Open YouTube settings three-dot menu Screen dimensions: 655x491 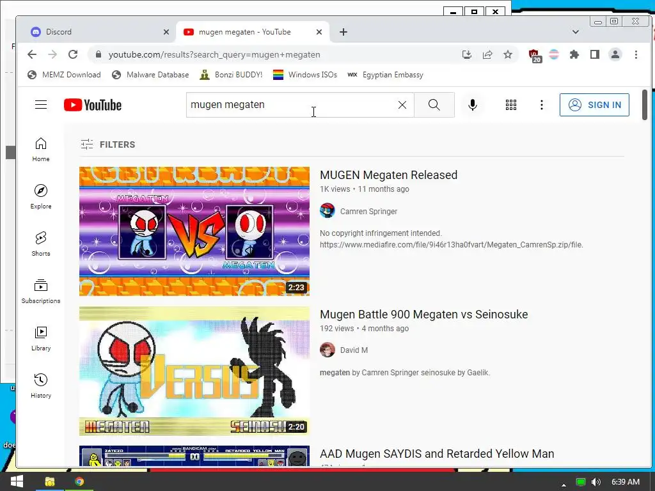tap(541, 105)
